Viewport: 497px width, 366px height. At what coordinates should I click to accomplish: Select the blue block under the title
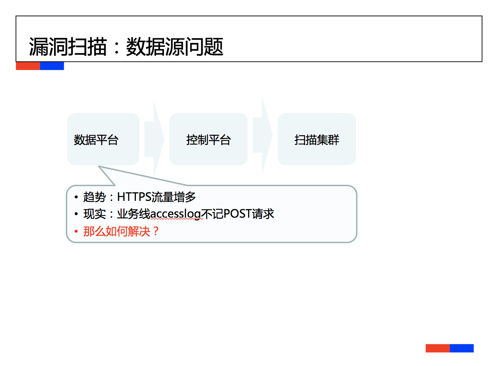tap(52, 66)
